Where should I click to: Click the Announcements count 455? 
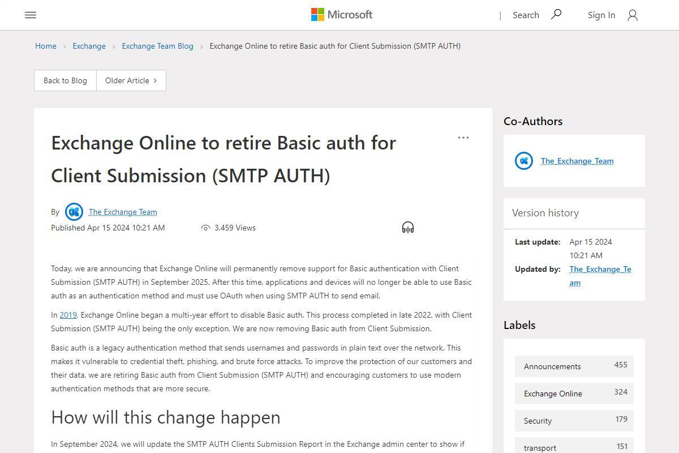tap(621, 365)
